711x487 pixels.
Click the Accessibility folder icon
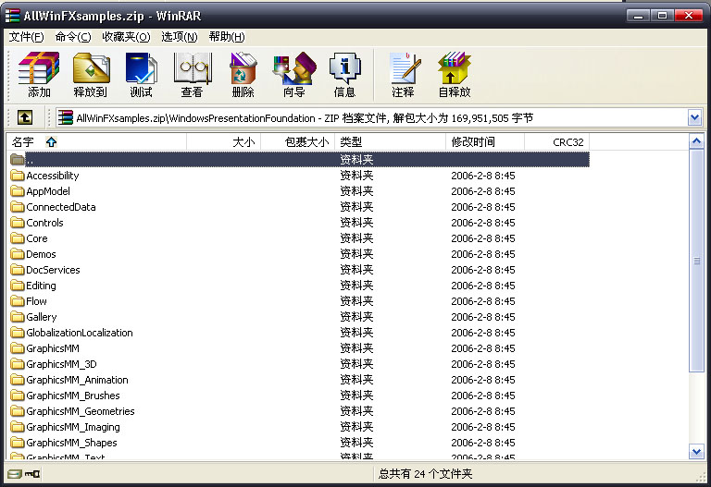pyautogui.click(x=18, y=176)
